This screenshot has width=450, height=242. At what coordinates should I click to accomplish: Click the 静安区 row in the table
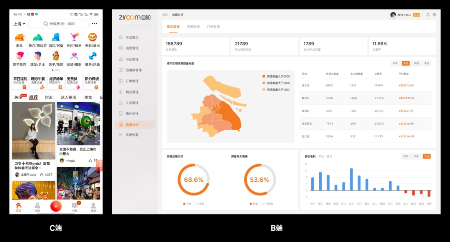(365, 98)
